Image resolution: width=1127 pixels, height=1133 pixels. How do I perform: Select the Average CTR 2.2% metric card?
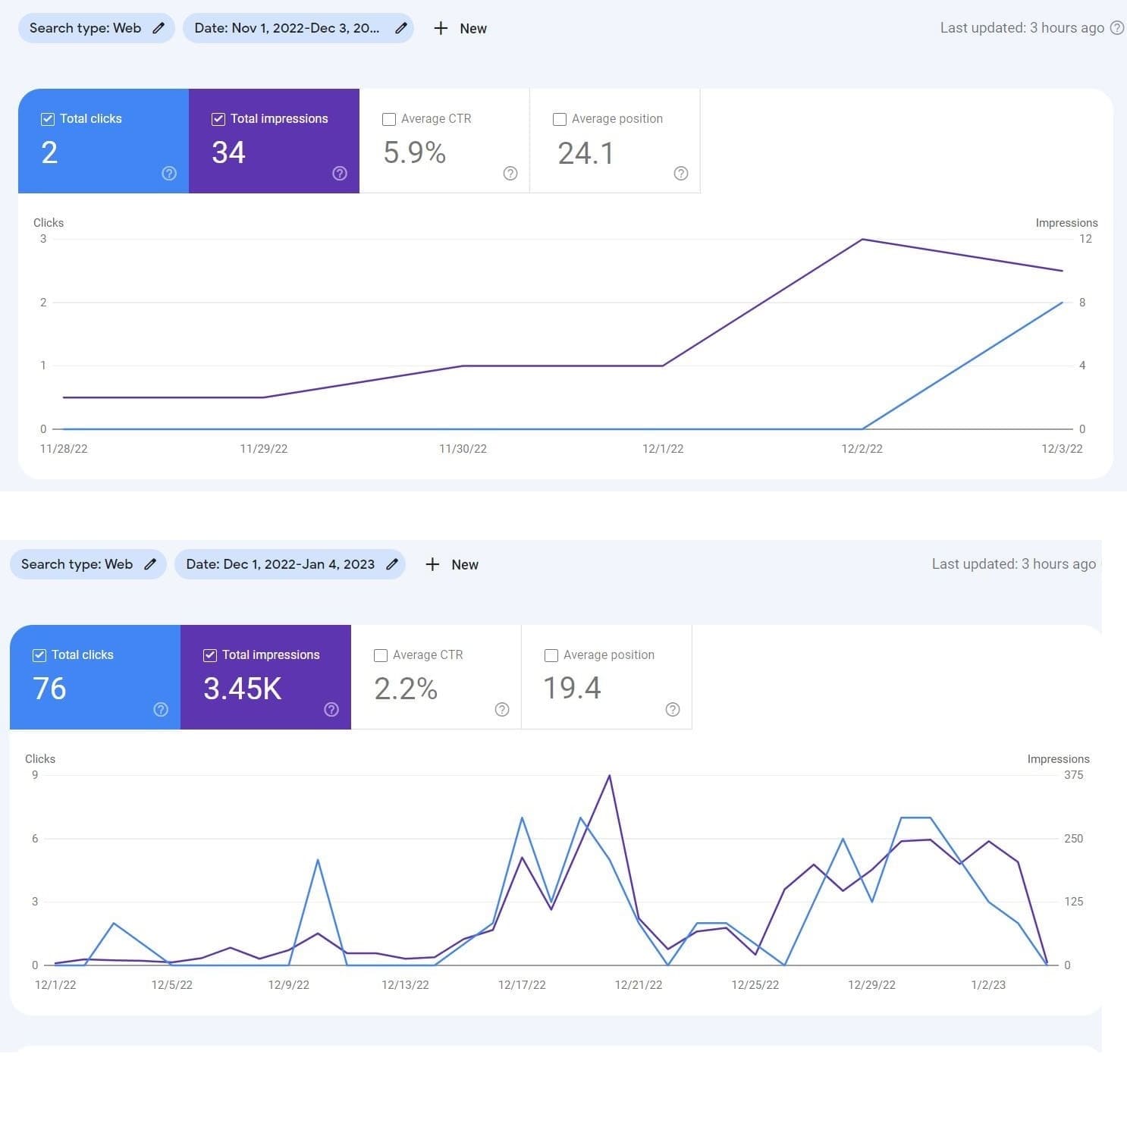tap(436, 677)
